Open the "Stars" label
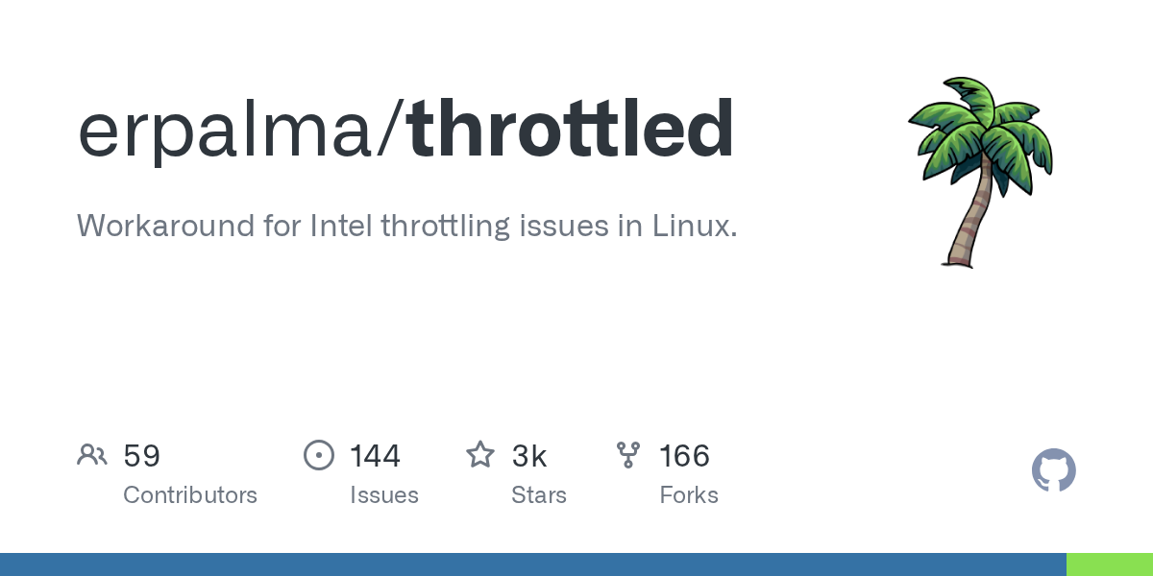The width and height of the screenshot is (1153, 576). [x=539, y=495]
